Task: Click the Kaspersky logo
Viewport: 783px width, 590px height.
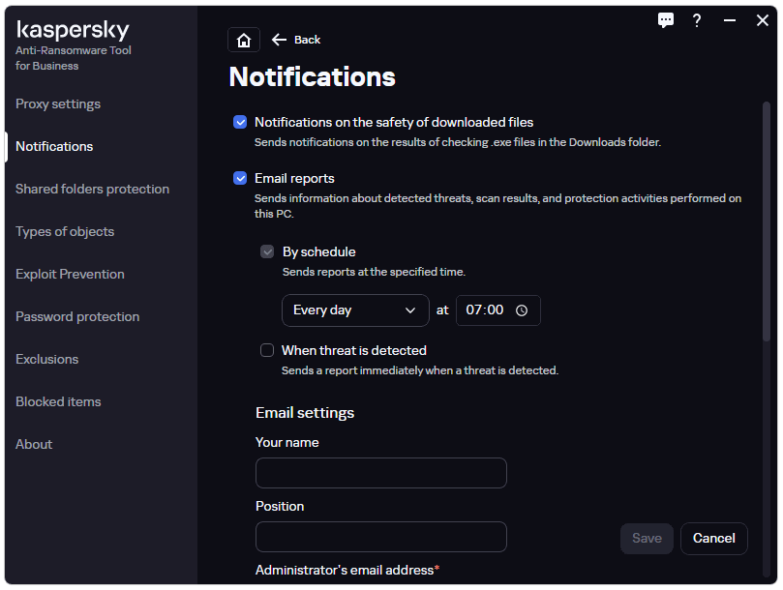Action: (73, 30)
